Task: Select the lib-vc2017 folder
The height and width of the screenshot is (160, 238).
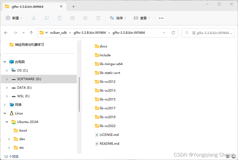Action: point(105,108)
